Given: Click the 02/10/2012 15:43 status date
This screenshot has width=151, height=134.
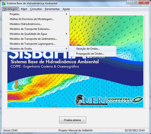Looking at the screenshot, I should click(x=135, y=130).
